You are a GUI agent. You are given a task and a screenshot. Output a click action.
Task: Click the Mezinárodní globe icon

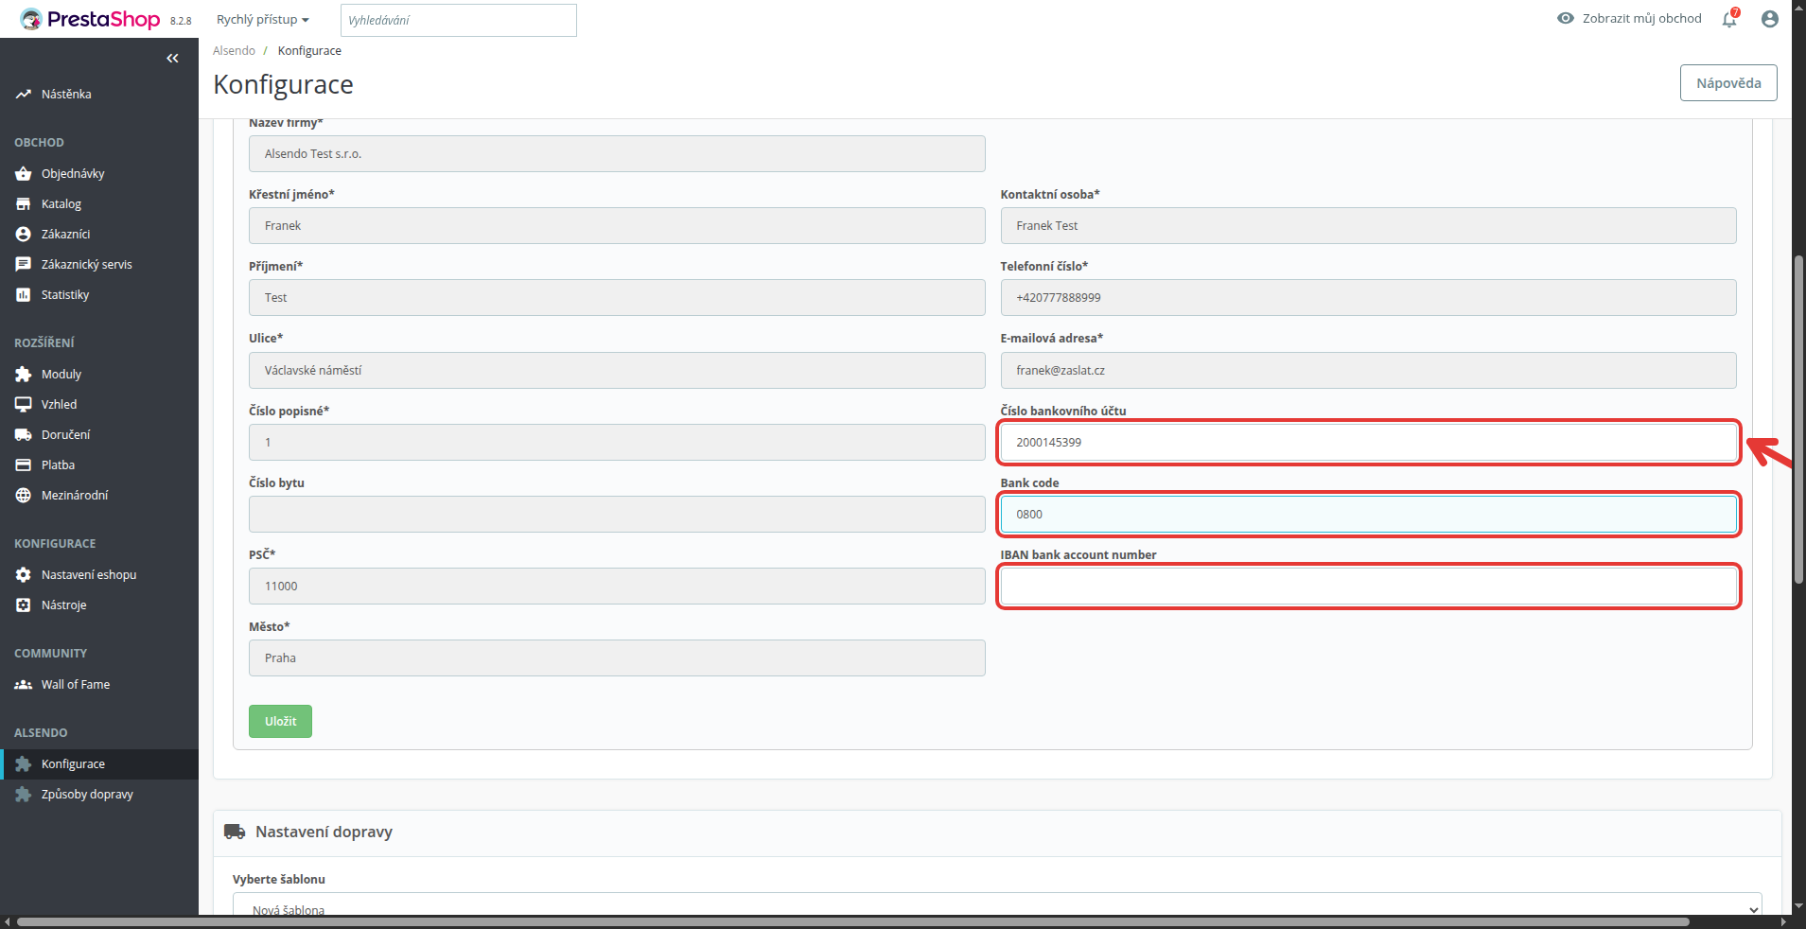pyautogui.click(x=23, y=496)
